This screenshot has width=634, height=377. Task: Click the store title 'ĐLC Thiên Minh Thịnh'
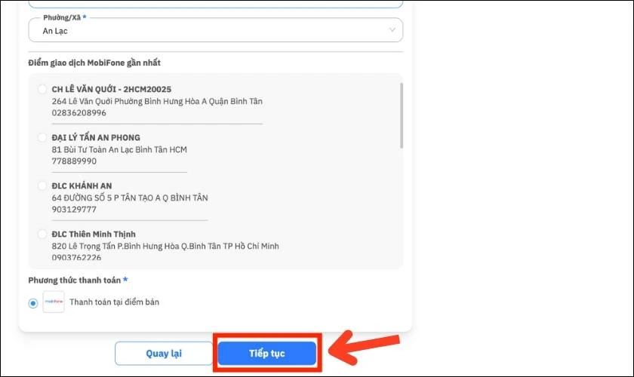94,234
